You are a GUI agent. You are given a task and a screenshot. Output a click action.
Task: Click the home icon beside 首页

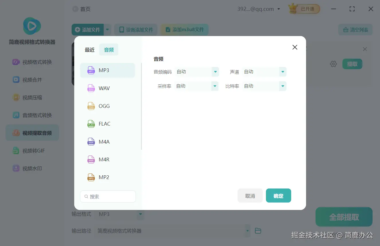point(75,9)
